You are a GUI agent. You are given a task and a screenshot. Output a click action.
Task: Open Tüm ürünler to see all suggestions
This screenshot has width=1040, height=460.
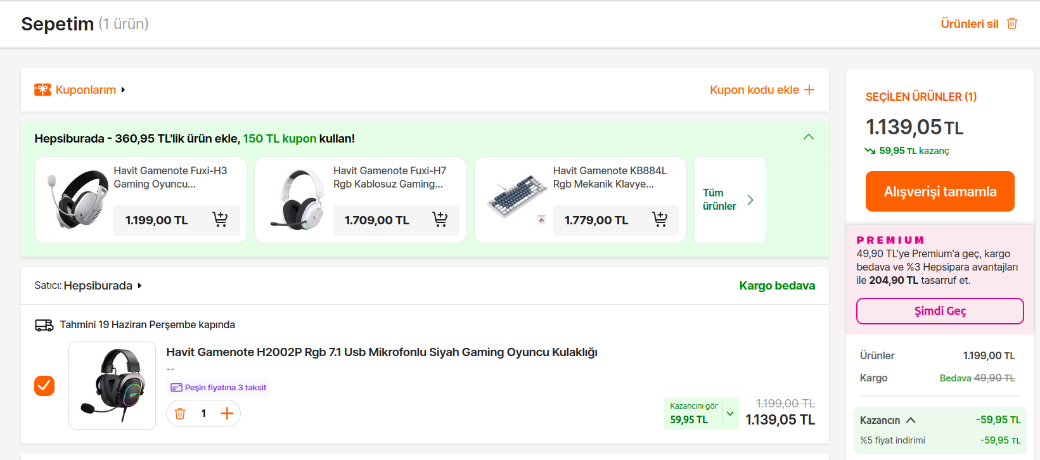coord(729,200)
